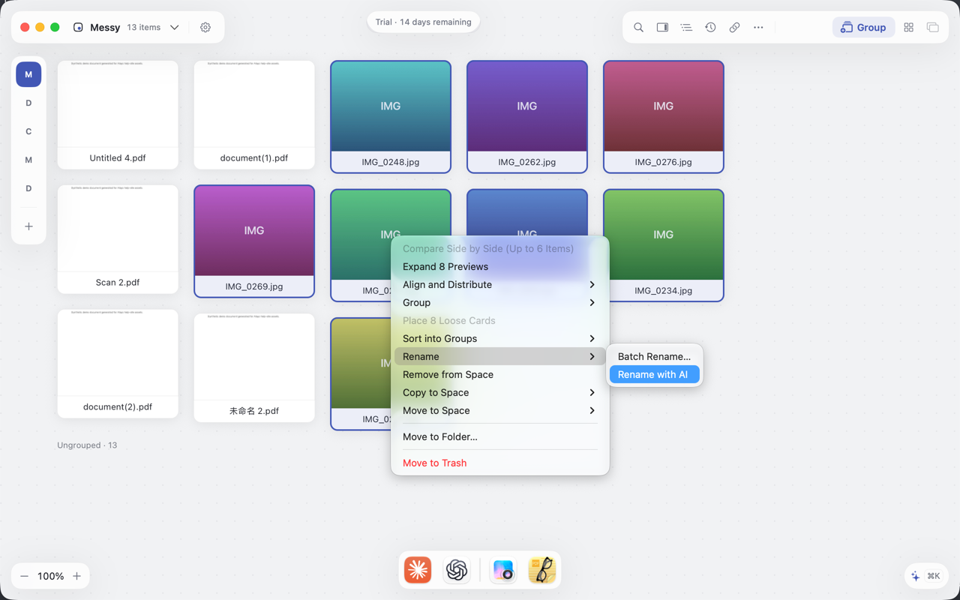960x600 pixels.
Task: Open the image capture lens app icon
Action: tap(503, 570)
